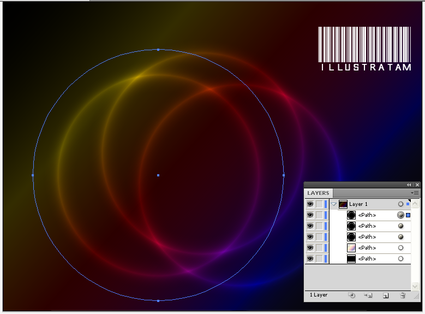Screen dimensions: 425x314
Task: Toggle visibility of the second Path row
Action: [310, 226]
